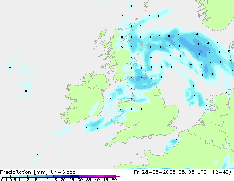Select the 5–10 mm legend color swatch
Image resolution: width=234 pixels, height=181 pixels.
(x=40, y=176)
